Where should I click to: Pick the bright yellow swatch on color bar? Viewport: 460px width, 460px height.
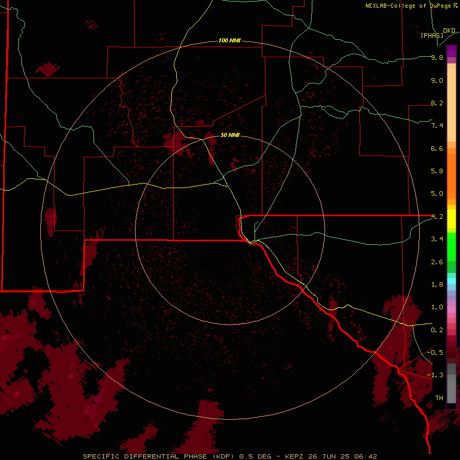coord(451,219)
